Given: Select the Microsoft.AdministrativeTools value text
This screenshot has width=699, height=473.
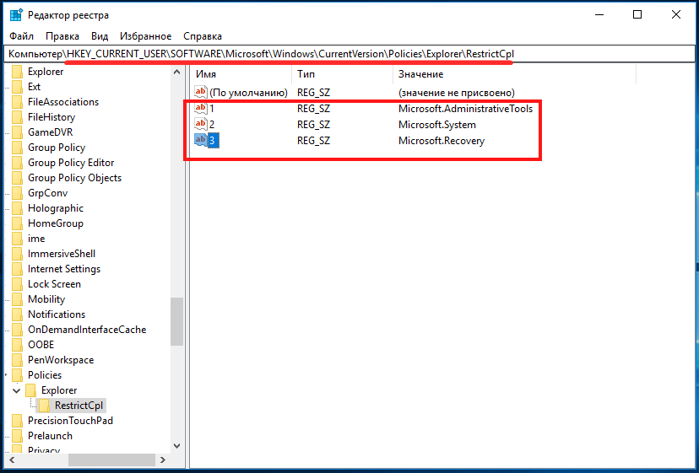Looking at the screenshot, I should 465,109.
